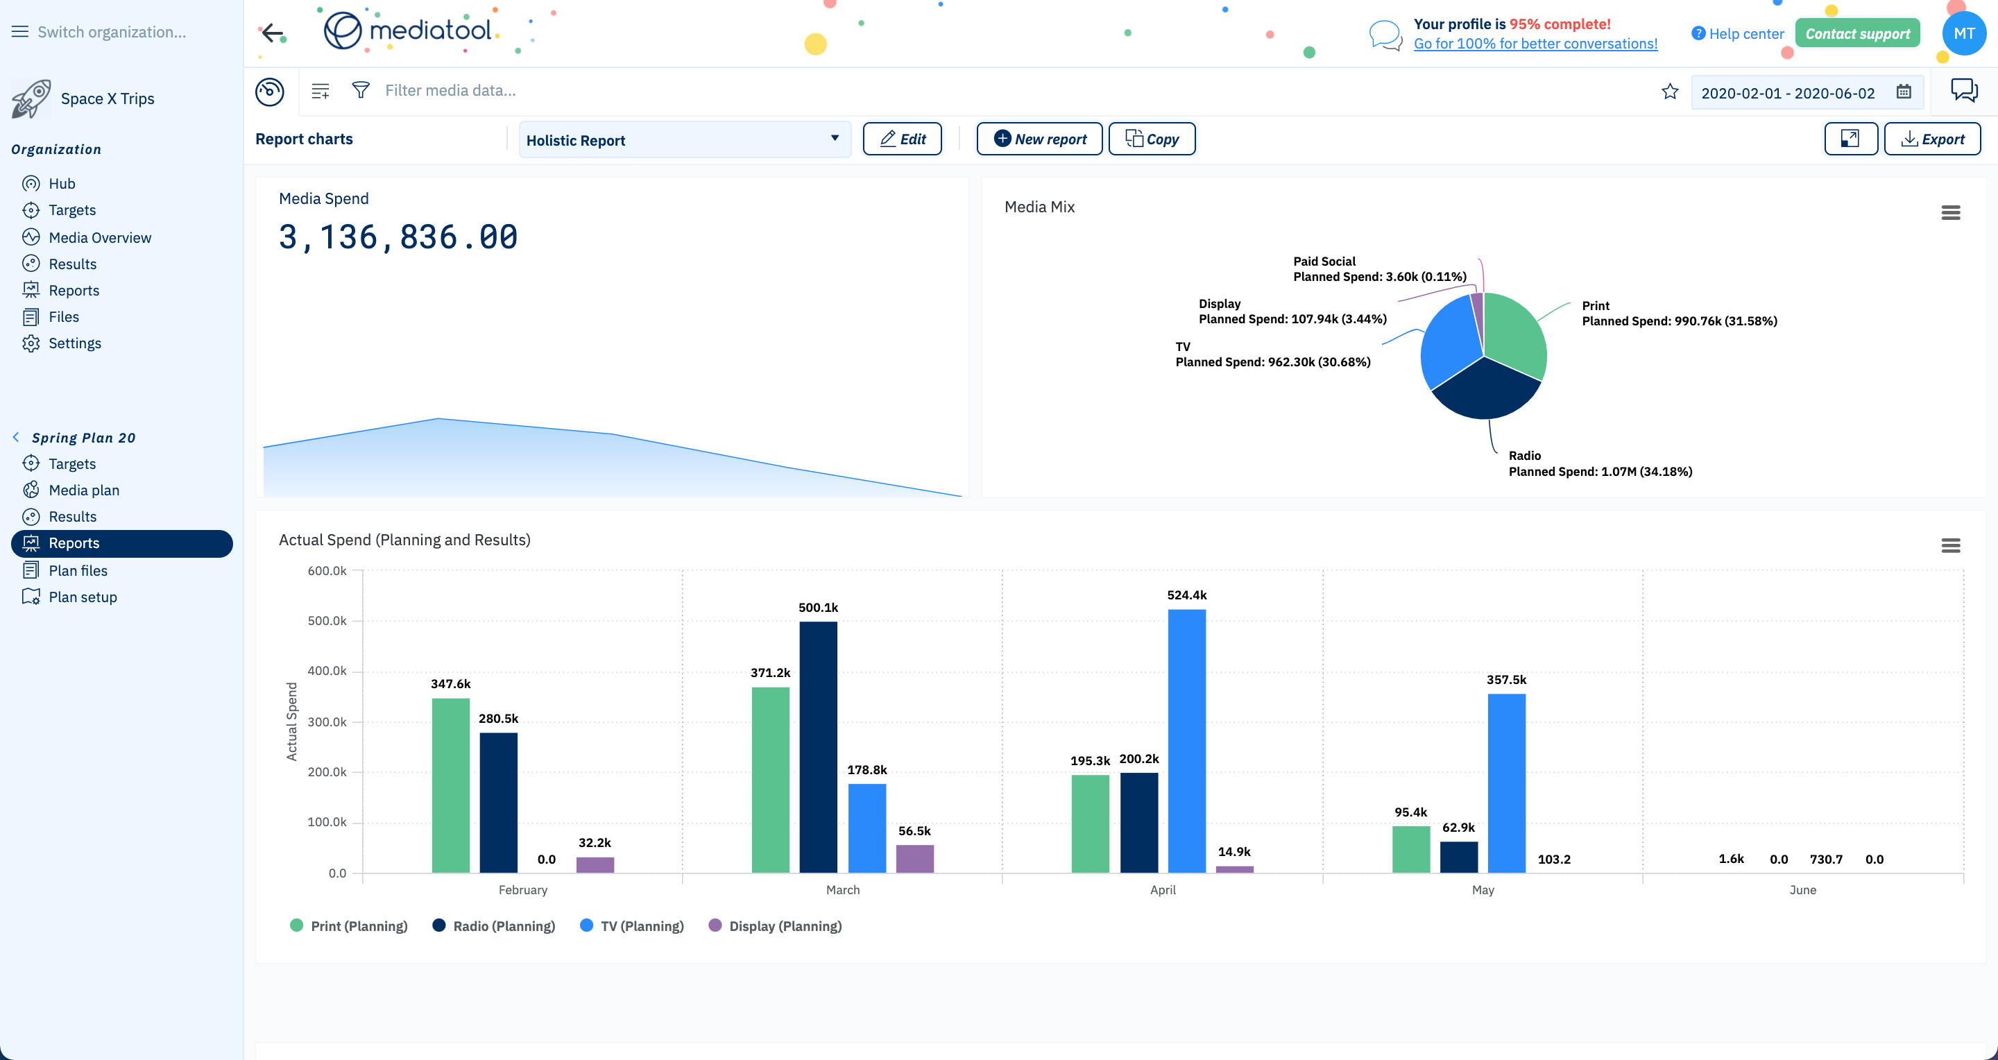Click the profile completion link
This screenshot has height=1060, width=1998.
[1535, 44]
